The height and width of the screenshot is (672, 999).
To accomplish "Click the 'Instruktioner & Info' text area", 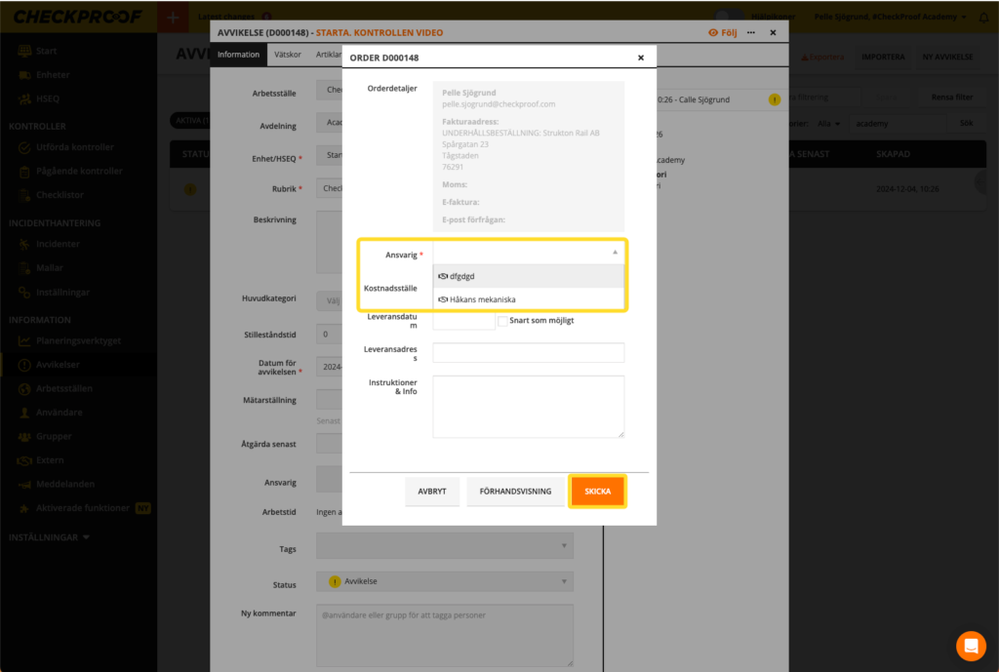I will [x=528, y=407].
